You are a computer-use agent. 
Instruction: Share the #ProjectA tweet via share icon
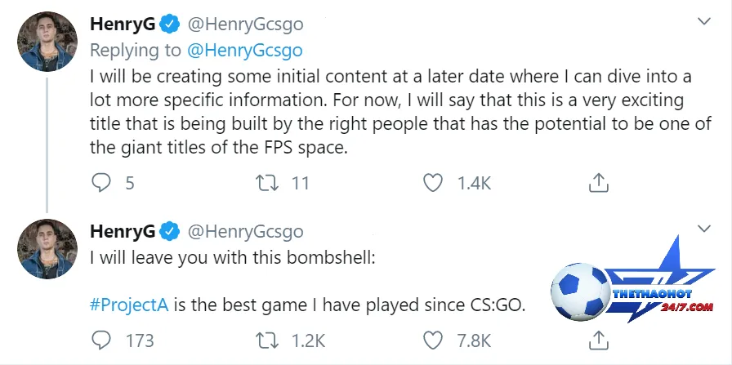(x=598, y=341)
